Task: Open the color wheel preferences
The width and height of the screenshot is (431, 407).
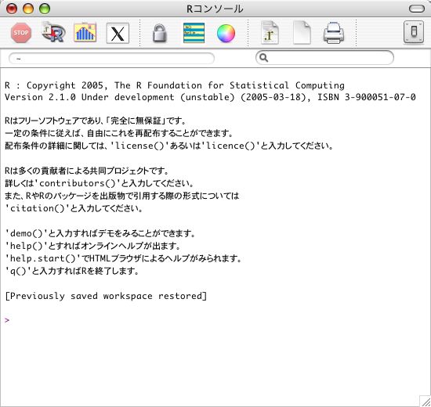Action: [x=226, y=33]
